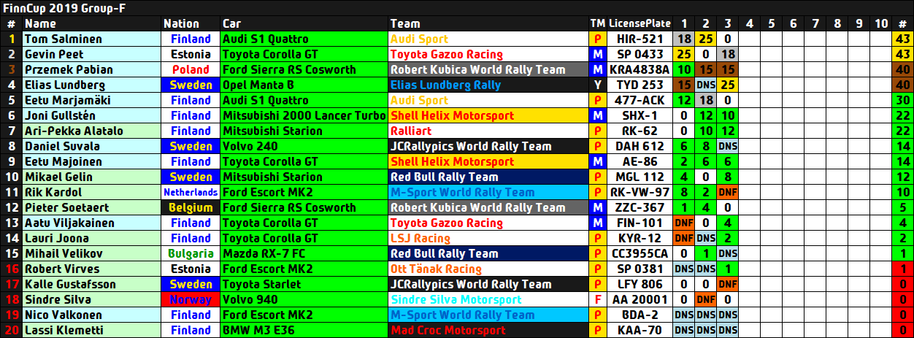
Task: Click driver name Eetu Marjamäki
Action: point(69,100)
